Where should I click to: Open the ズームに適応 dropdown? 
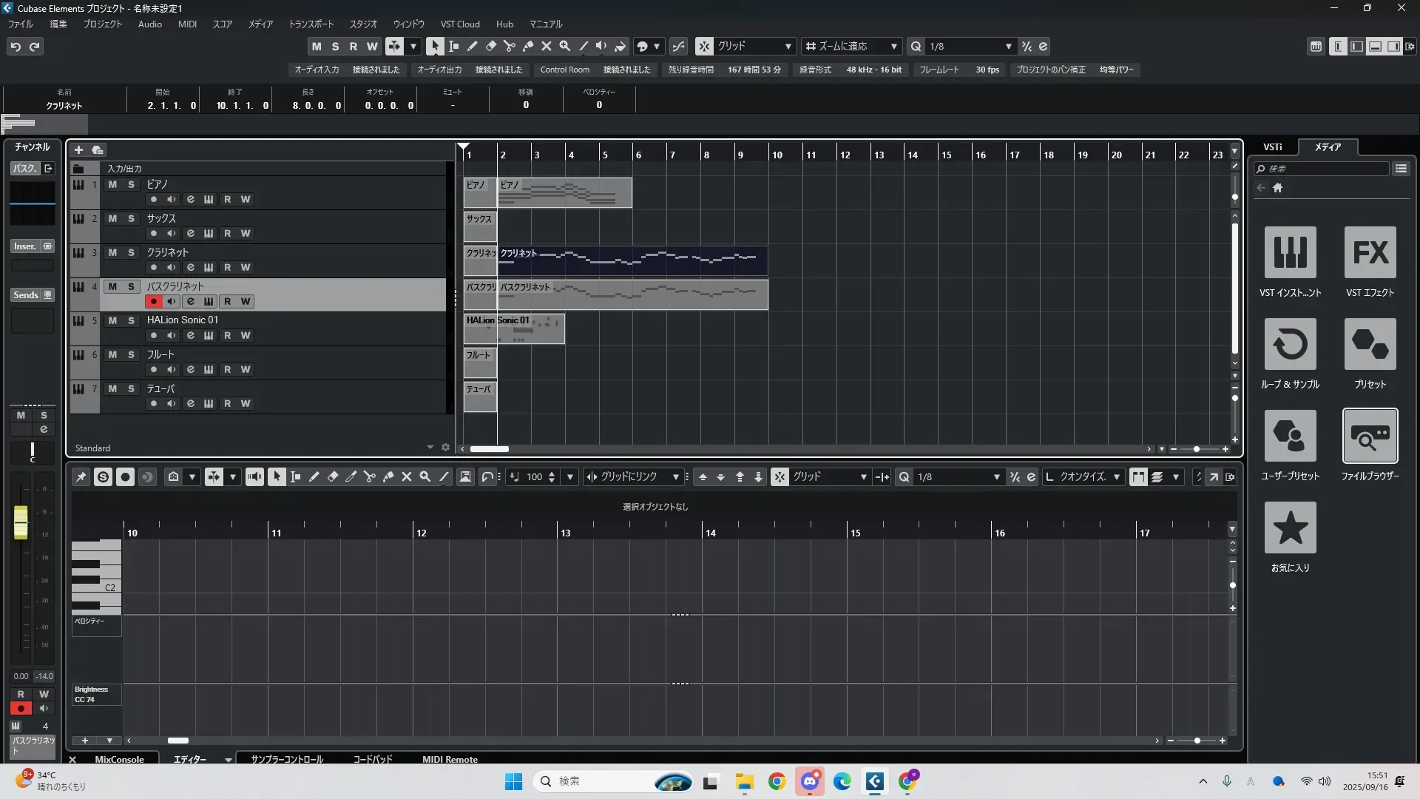(851, 46)
